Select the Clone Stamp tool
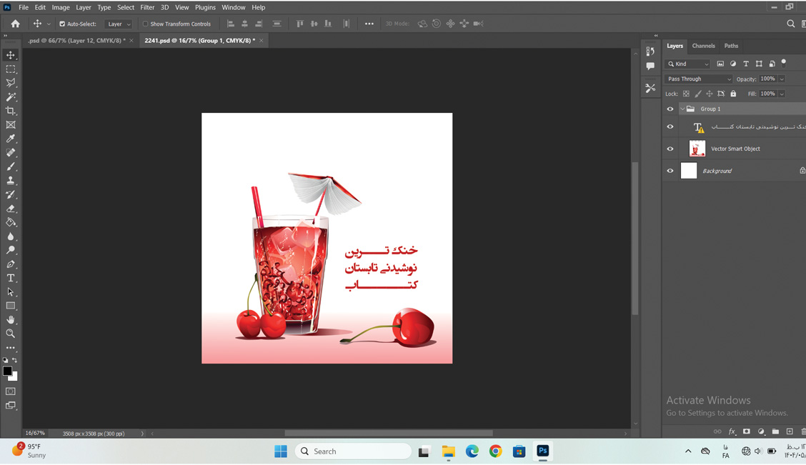Screen dimensions: 806x465 (x=10, y=180)
